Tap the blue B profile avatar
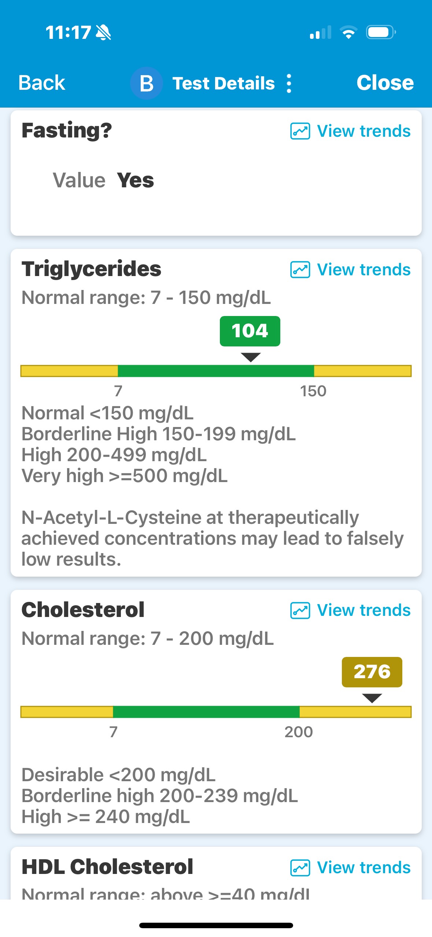432x937 pixels. 147,83
